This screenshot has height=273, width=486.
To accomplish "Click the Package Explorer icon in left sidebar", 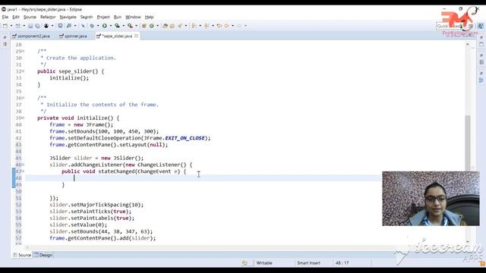I will pyautogui.click(x=5, y=44).
